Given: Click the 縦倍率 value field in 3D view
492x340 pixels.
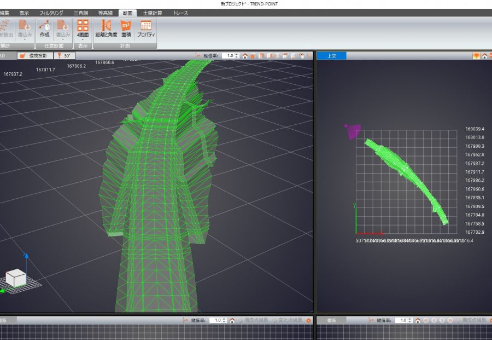Looking at the screenshot, I should pos(229,56).
